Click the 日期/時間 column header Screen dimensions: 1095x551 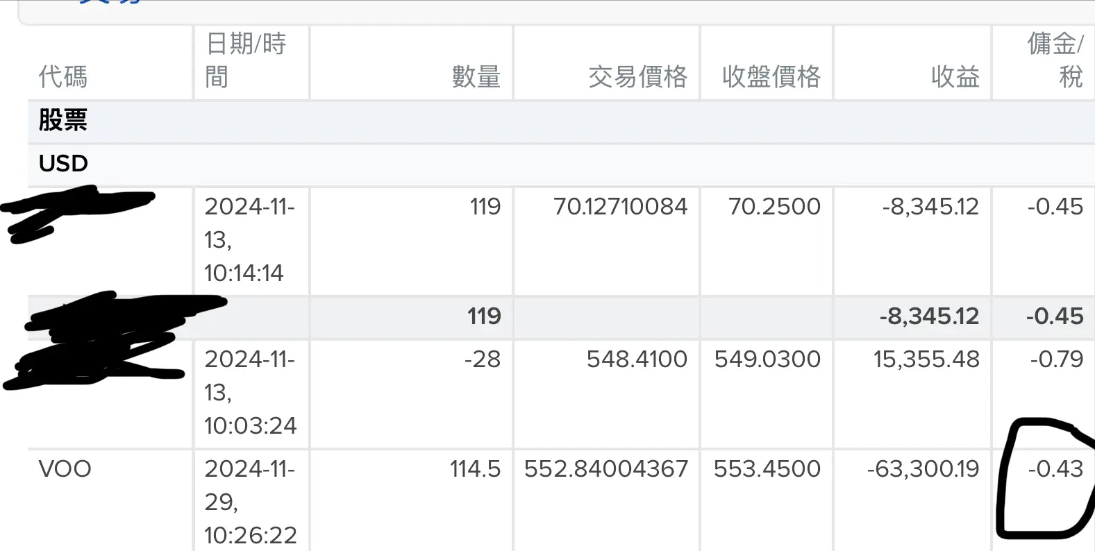coord(246,60)
